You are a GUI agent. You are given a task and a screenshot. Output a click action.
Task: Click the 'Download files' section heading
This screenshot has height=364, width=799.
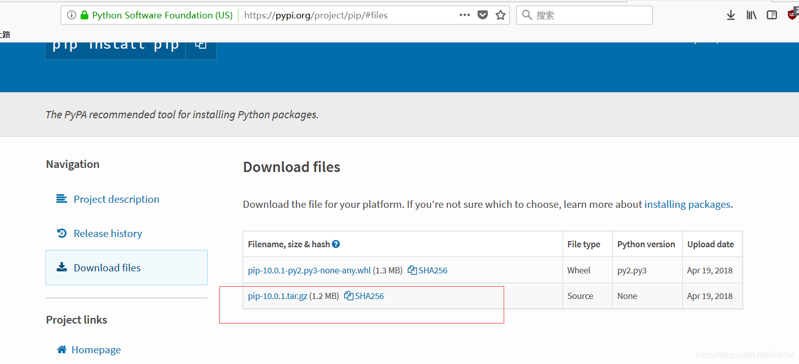tap(292, 167)
